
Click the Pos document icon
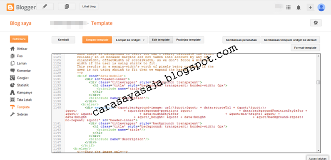(x=12, y=56)
